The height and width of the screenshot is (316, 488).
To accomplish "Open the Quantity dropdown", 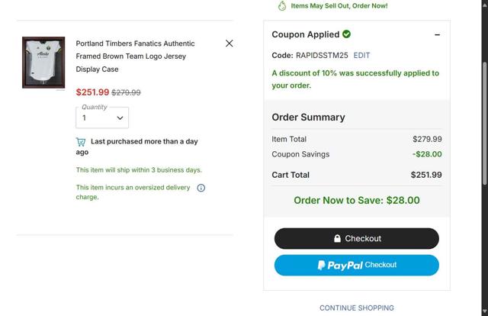I will click(x=102, y=118).
